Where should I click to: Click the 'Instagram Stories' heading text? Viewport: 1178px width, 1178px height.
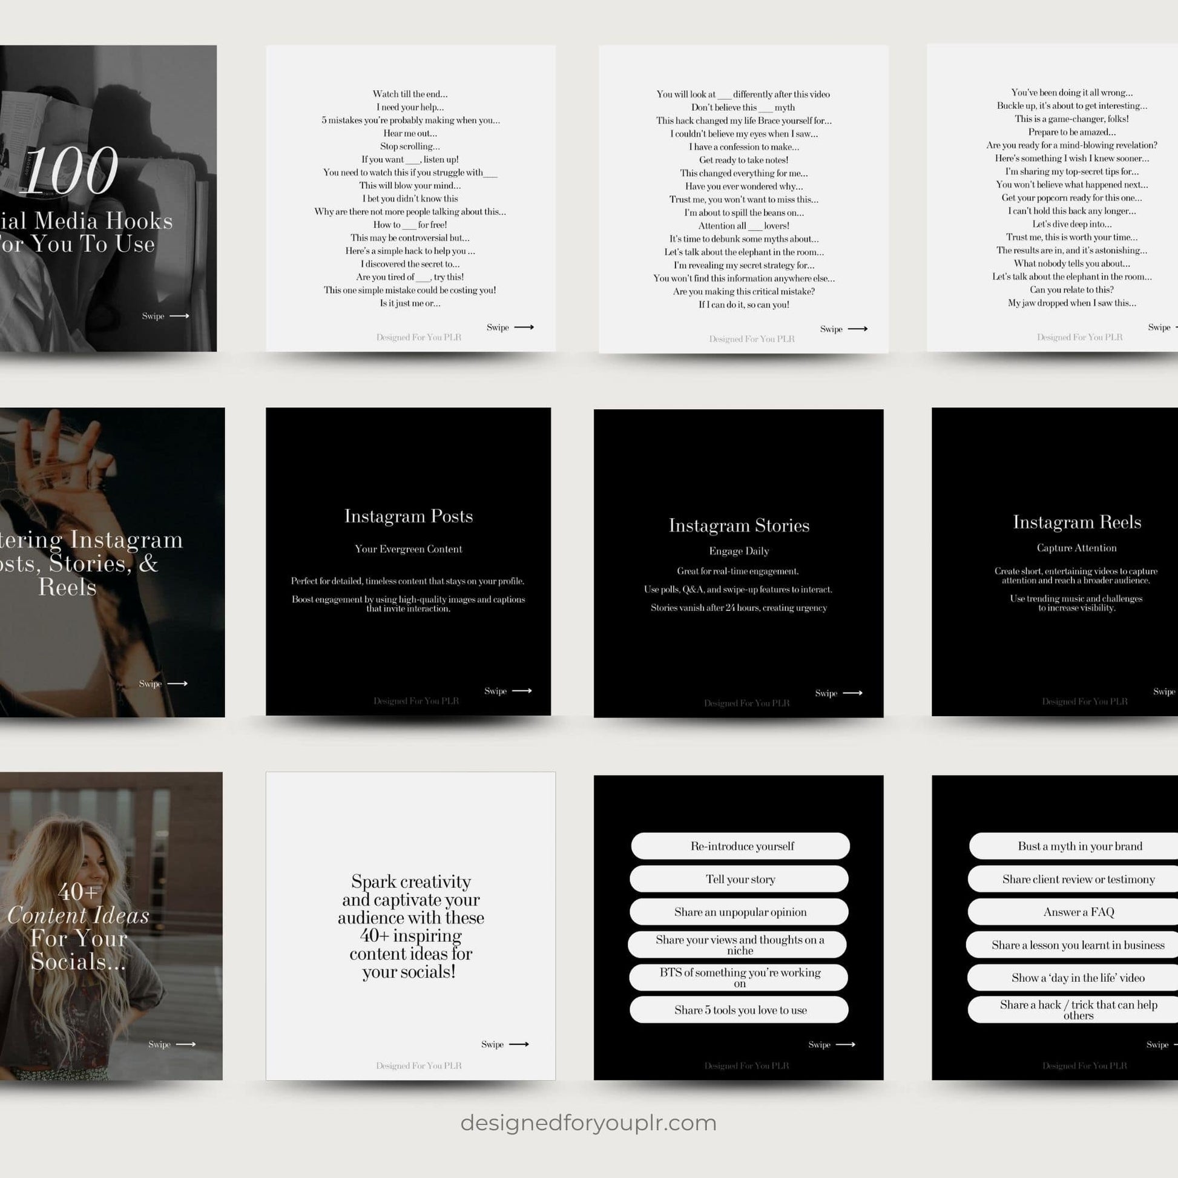point(739,525)
